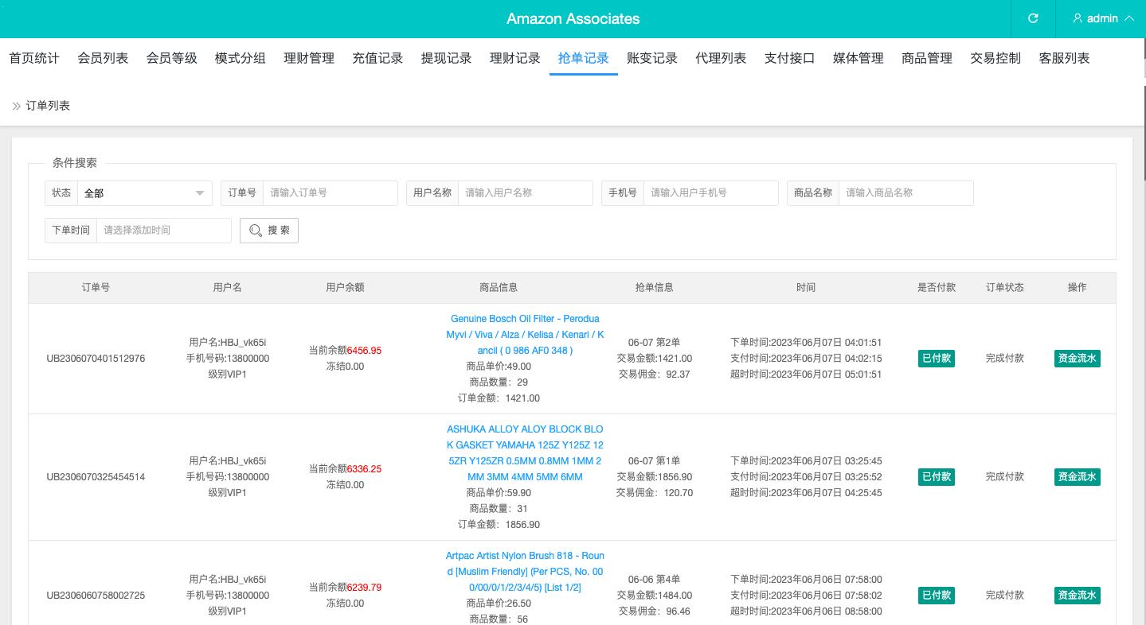
Task: Click 已付款 badge for order UB2306070325454514
Action: pos(936,477)
